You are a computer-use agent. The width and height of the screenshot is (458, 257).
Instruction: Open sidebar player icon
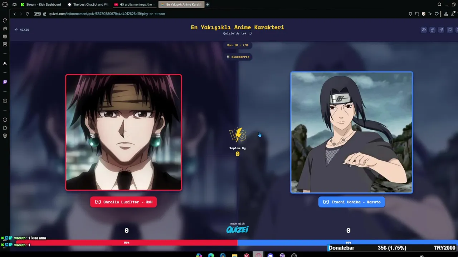click(5, 101)
